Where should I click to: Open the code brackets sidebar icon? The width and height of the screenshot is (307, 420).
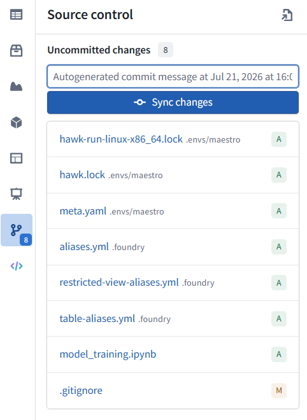tap(17, 266)
